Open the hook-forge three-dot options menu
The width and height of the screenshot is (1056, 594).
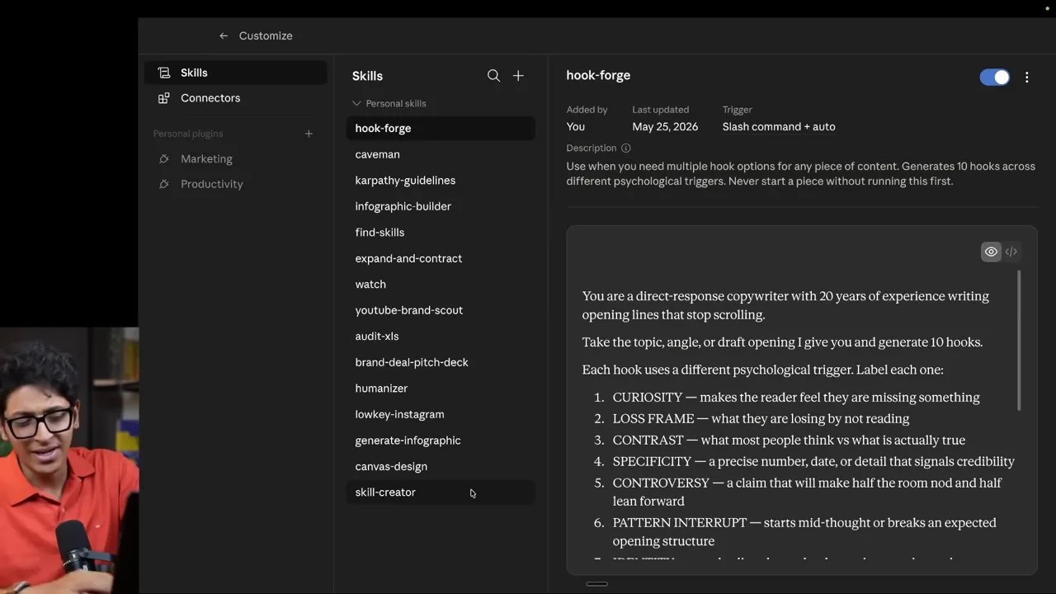coord(1026,78)
